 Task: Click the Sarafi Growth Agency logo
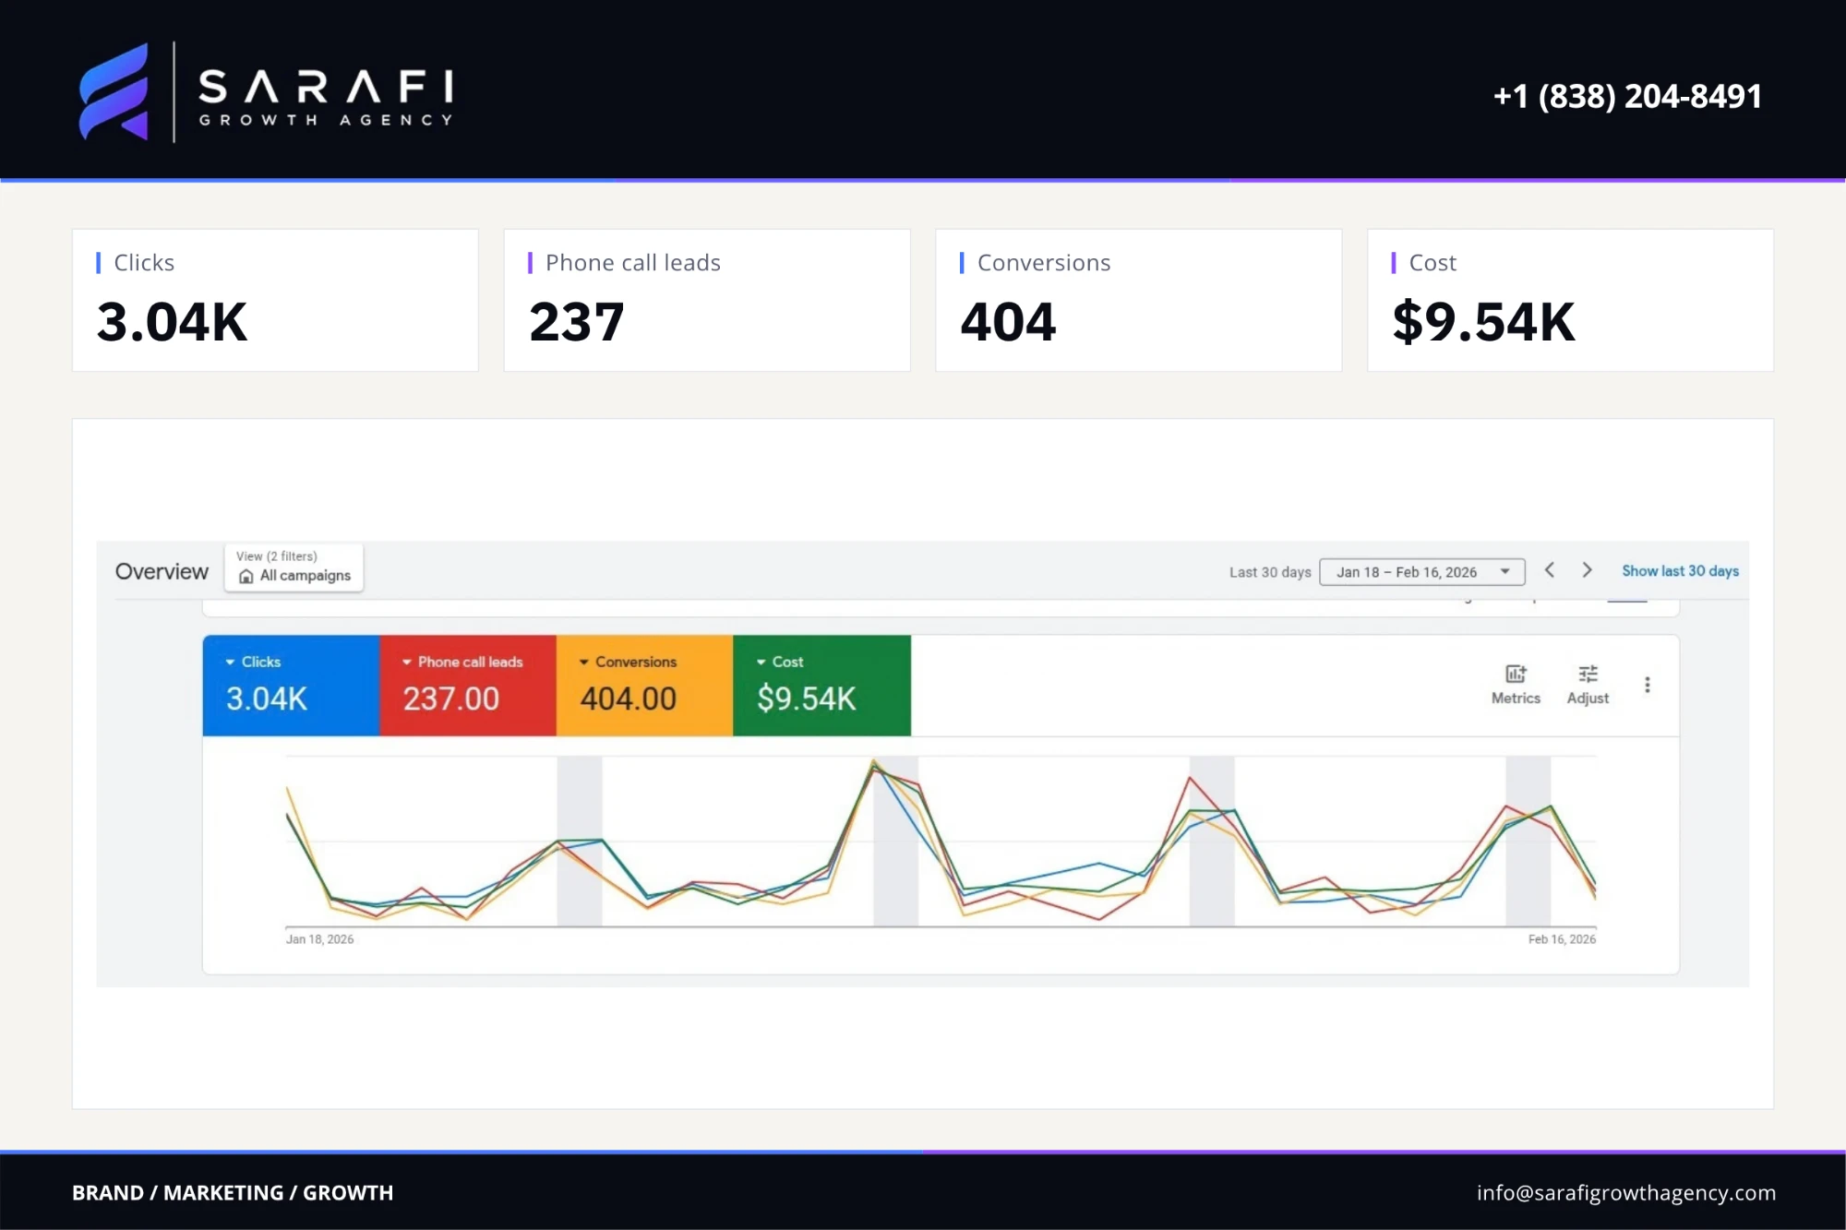click(x=266, y=92)
